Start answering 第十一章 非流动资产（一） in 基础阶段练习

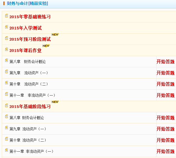pos(165,151)
